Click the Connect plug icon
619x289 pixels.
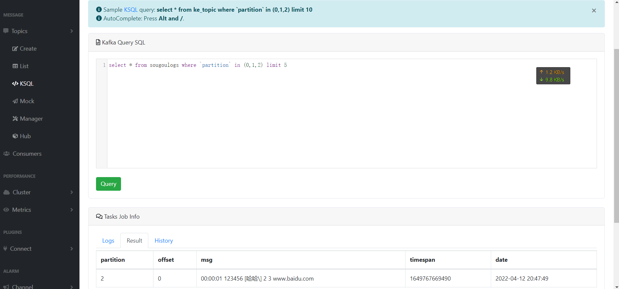(x=5, y=248)
